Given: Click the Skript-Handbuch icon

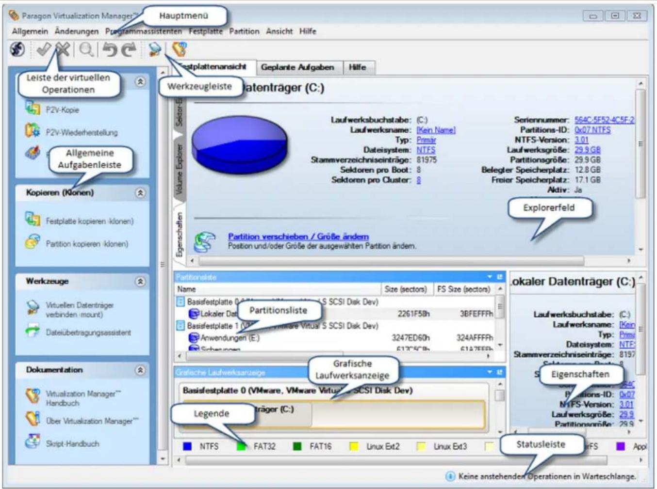Looking at the screenshot, I should 33,442.
